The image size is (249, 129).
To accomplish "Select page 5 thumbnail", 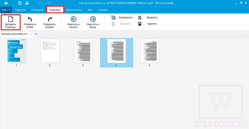I will pyautogui.click(x=150, y=51).
